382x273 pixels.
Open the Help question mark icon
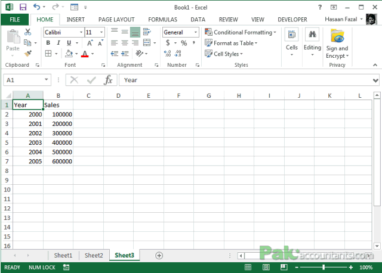tap(320, 7)
